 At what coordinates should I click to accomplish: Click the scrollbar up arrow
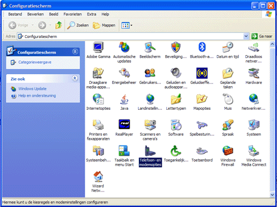pos(272,44)
